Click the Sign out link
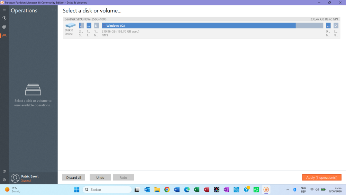This screenshot has width=346, height=195. click(x=26, y=180)
